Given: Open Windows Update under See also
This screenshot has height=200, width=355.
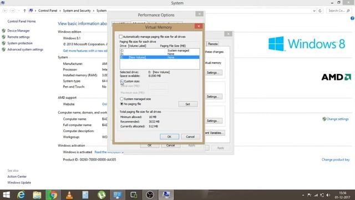Looking at the screenshot, I should pyautogui.click(x=19, y=183).
